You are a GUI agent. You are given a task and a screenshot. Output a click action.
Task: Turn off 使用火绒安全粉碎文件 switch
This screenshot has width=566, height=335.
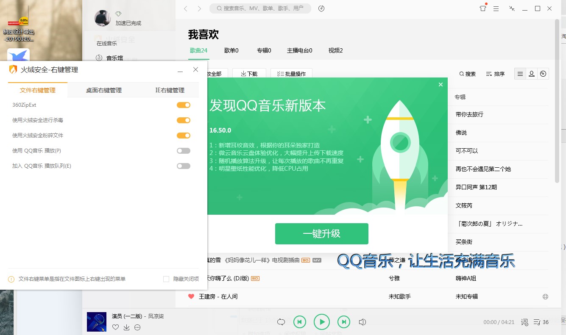pyautogui.click(x=184, y=136)
